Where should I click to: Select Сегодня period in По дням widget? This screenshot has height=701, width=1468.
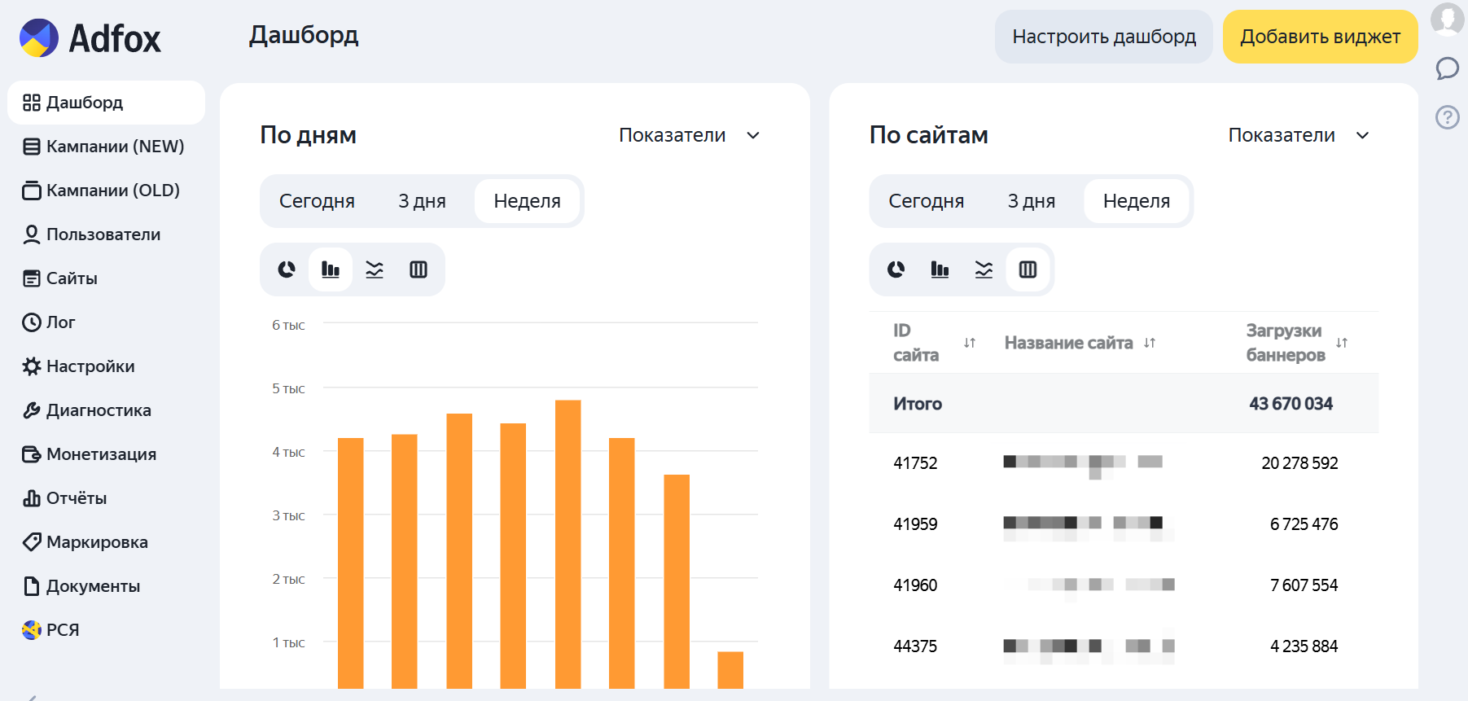pyautogui.click(x=317, y=201)
